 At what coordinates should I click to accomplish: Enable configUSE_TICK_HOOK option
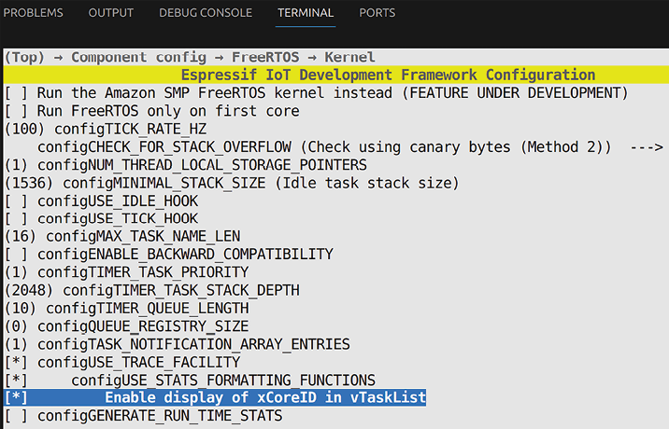coord(16,218)
